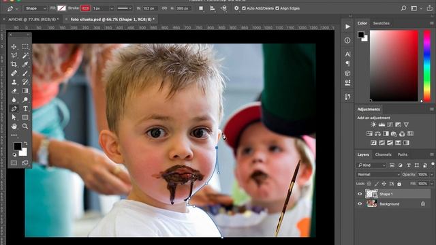Open the stroke width dropdown
The height and width of the screenshot is (245, 436).
tap(112, 8)
